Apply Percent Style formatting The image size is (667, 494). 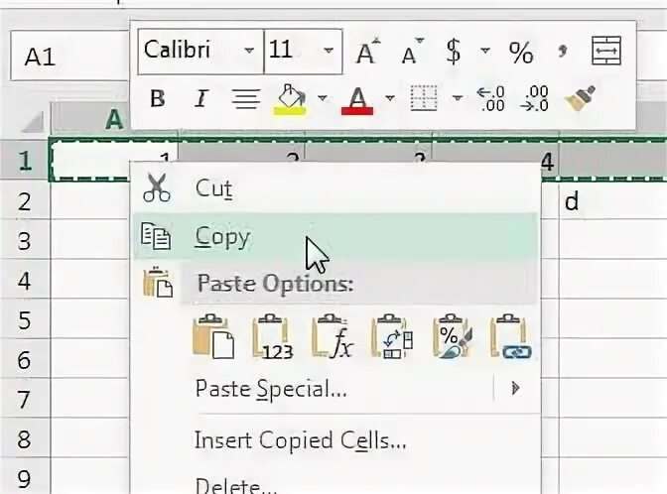[520, 51]
